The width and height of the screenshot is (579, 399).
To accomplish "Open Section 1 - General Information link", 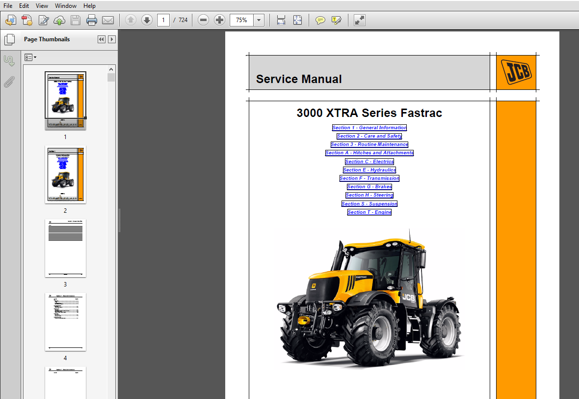I will [369, 128].
